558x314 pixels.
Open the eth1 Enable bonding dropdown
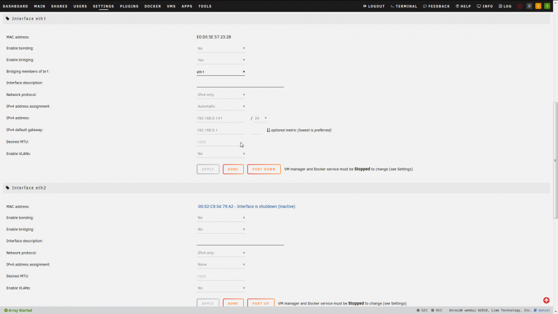pos(220,49)
